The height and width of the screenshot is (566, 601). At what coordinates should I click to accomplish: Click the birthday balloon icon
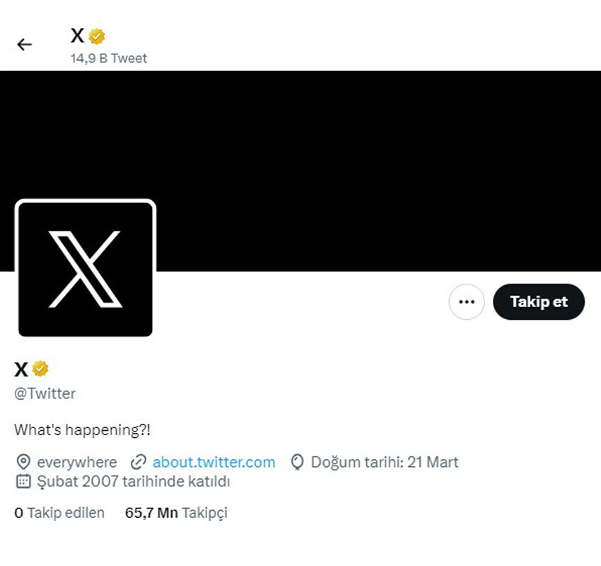298,463
